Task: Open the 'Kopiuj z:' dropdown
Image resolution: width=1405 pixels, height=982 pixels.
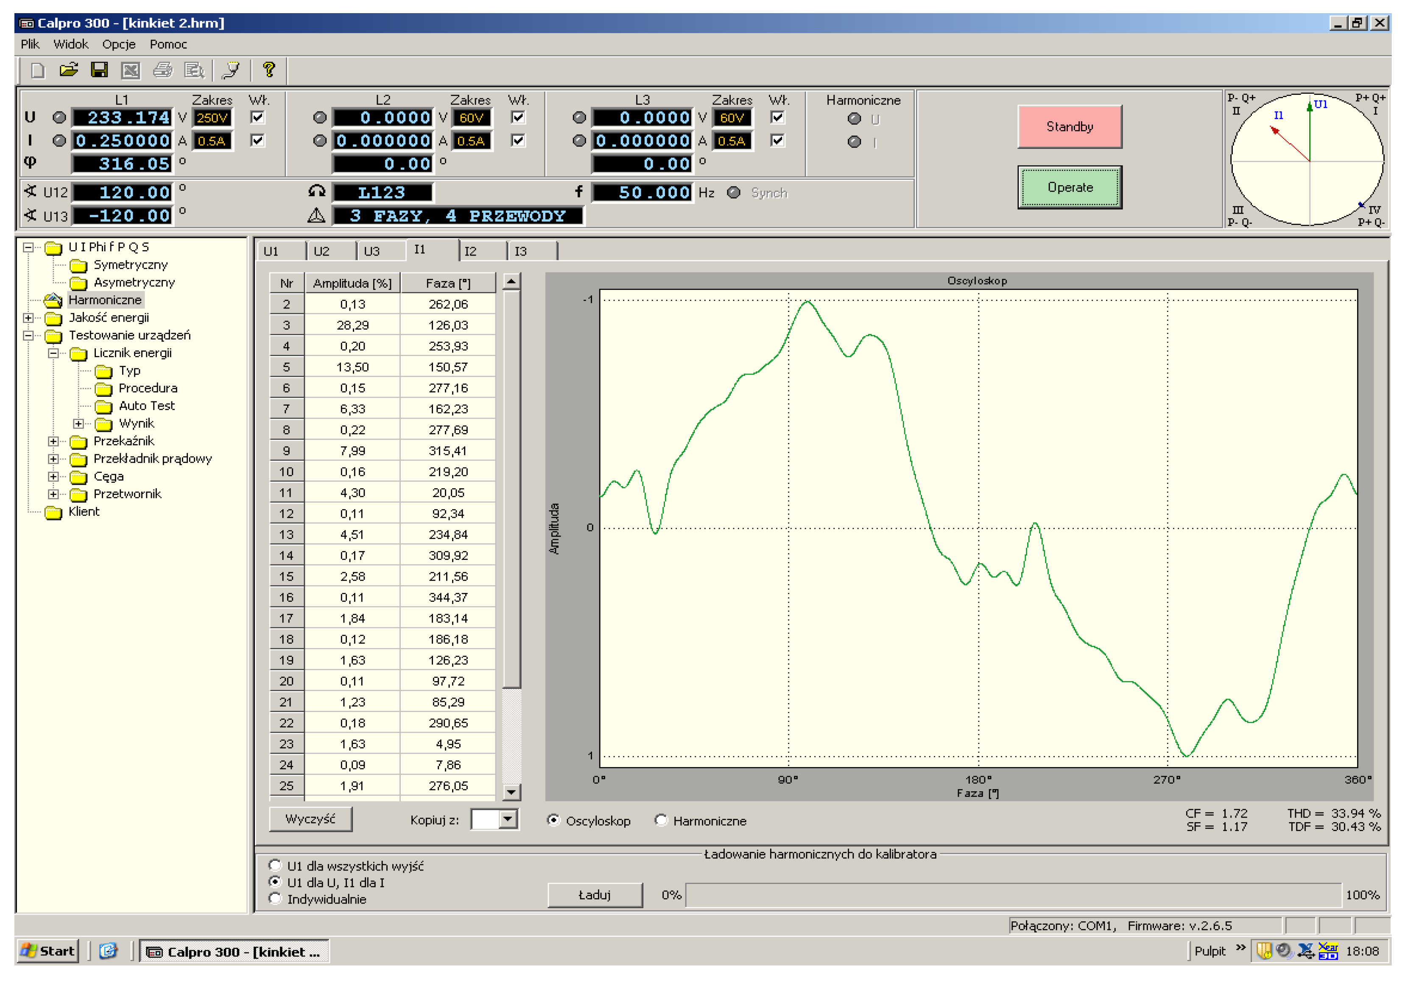Action: (x=508, y=819)
